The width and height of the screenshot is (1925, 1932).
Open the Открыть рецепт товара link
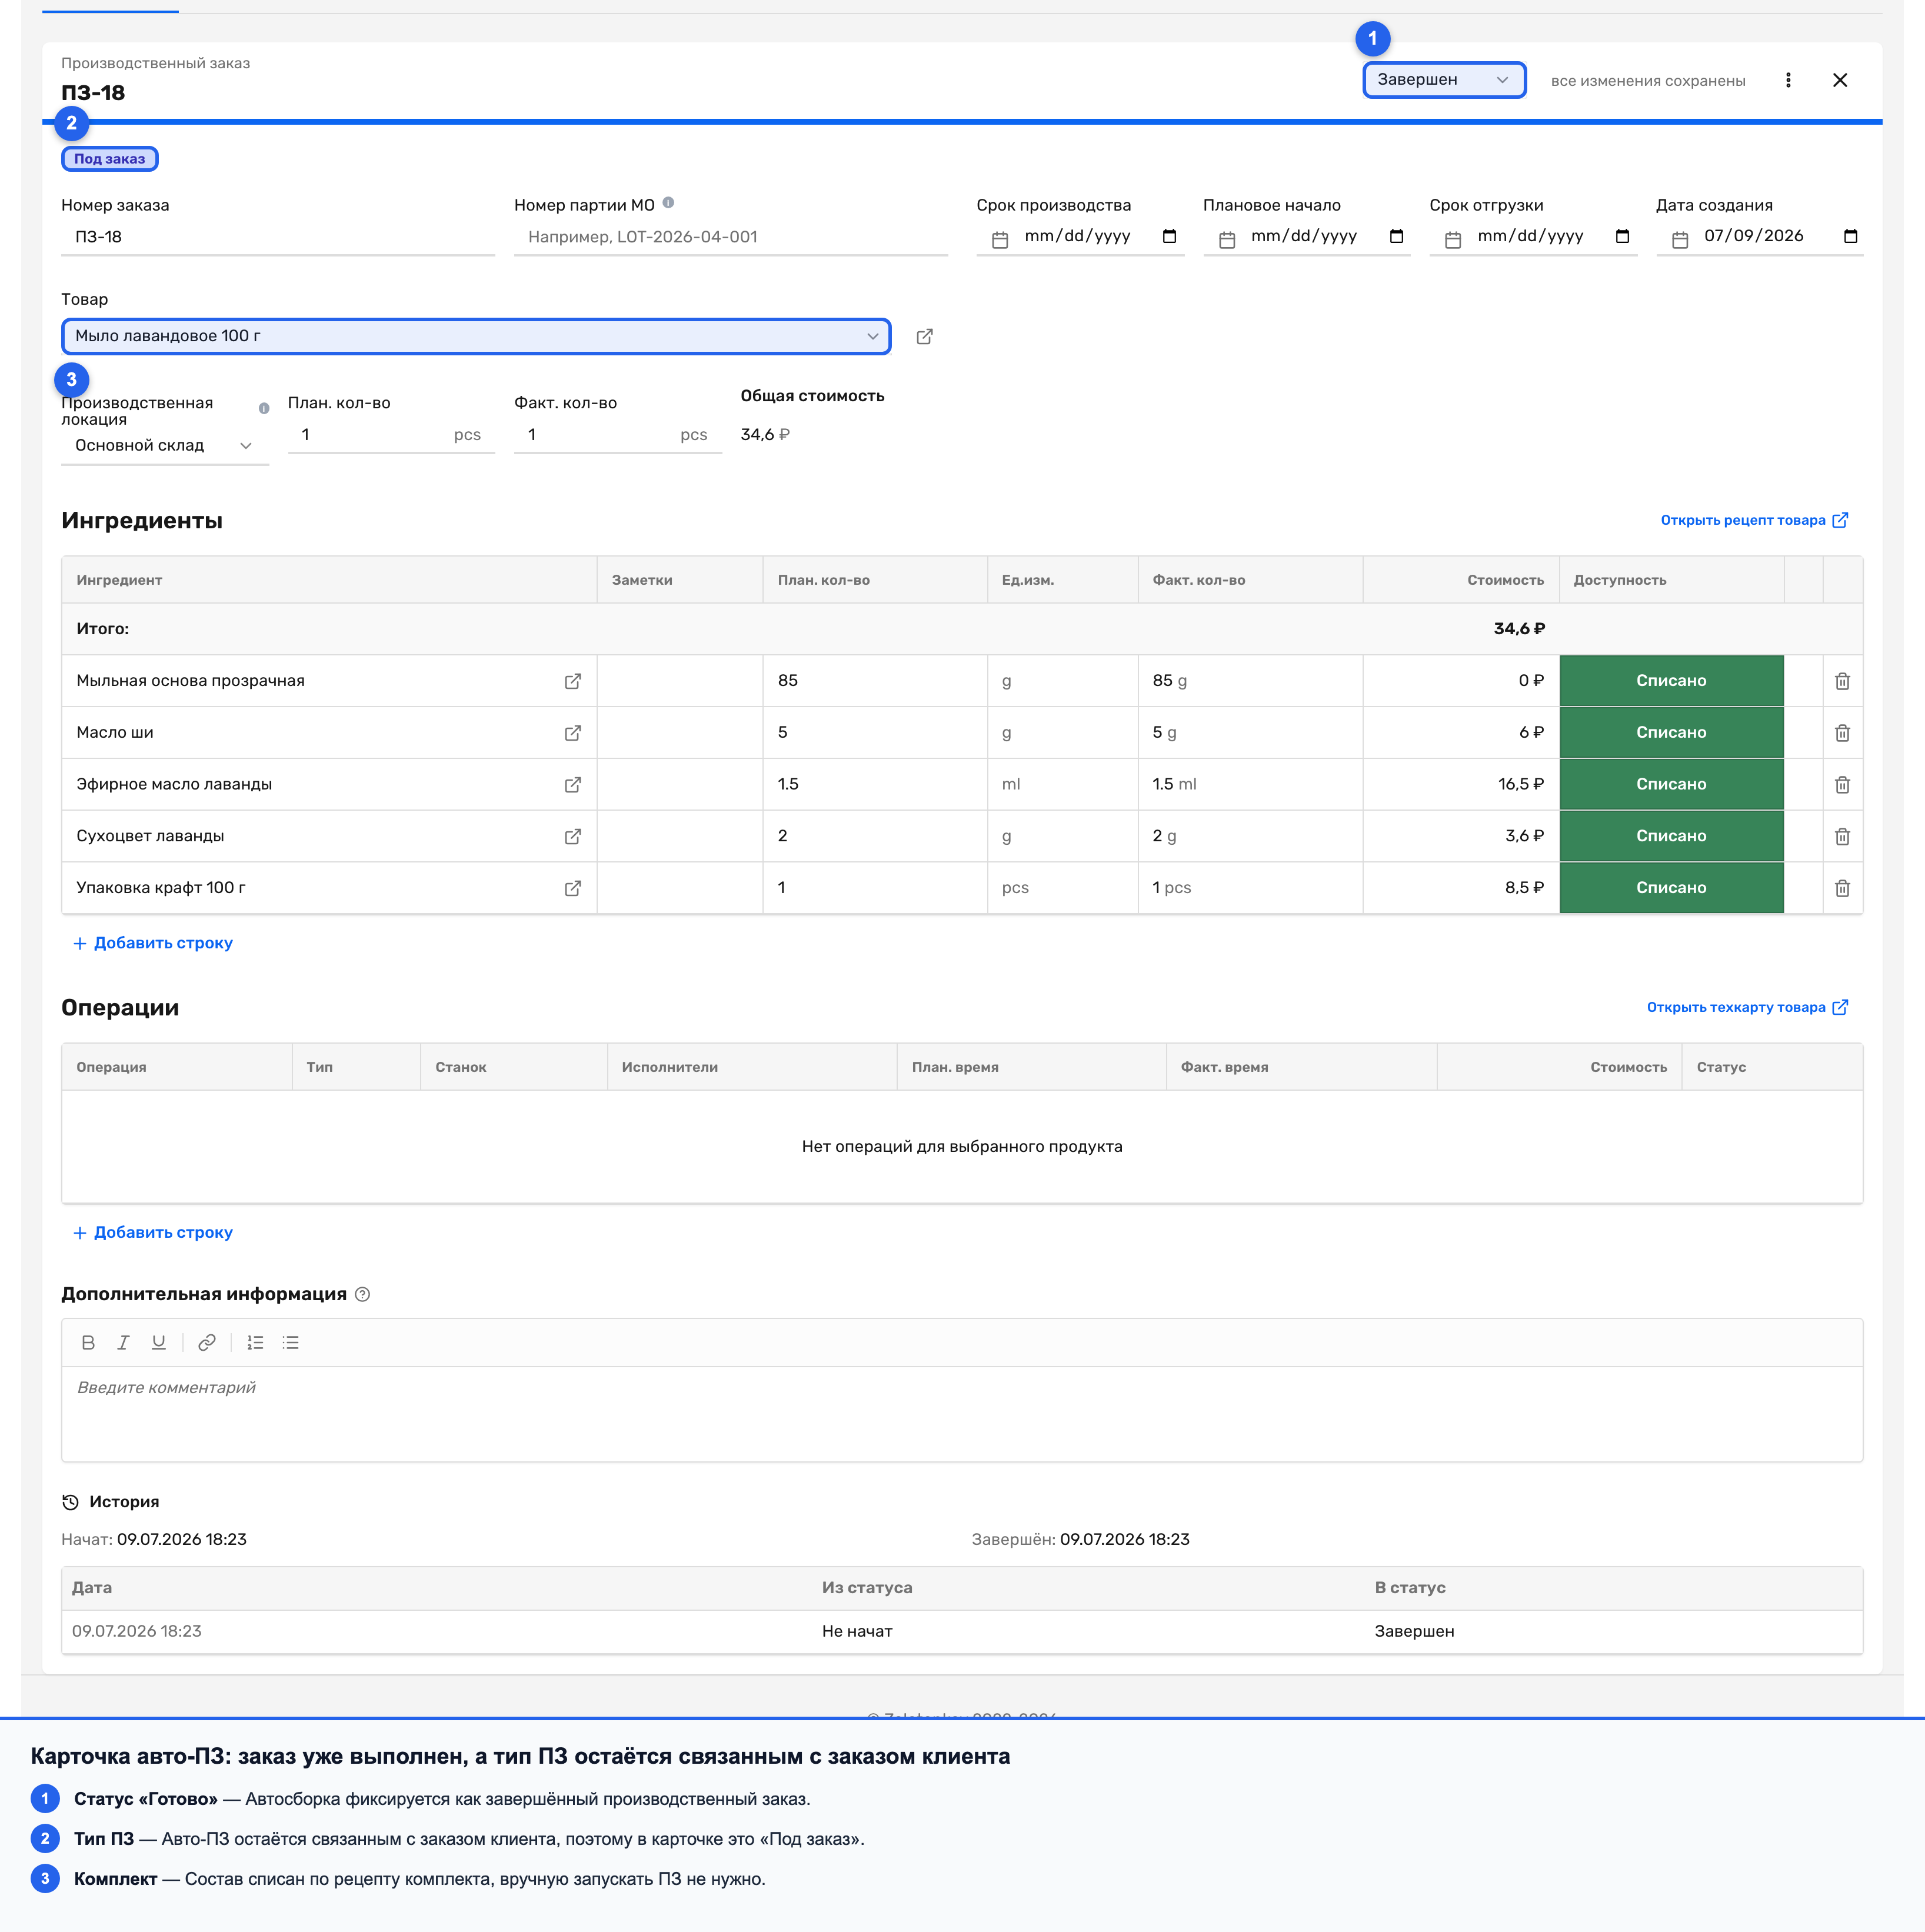[1754, 520]
